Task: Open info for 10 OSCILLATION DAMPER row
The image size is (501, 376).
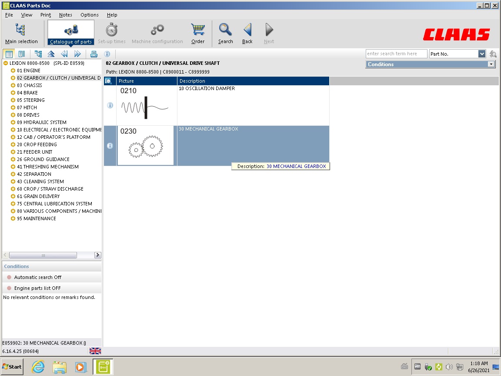Action: (110, 105)
